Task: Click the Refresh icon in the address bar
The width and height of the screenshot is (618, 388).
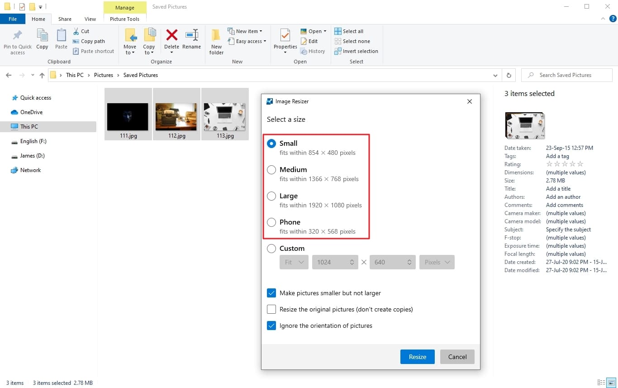Action: tap(509, 75)
